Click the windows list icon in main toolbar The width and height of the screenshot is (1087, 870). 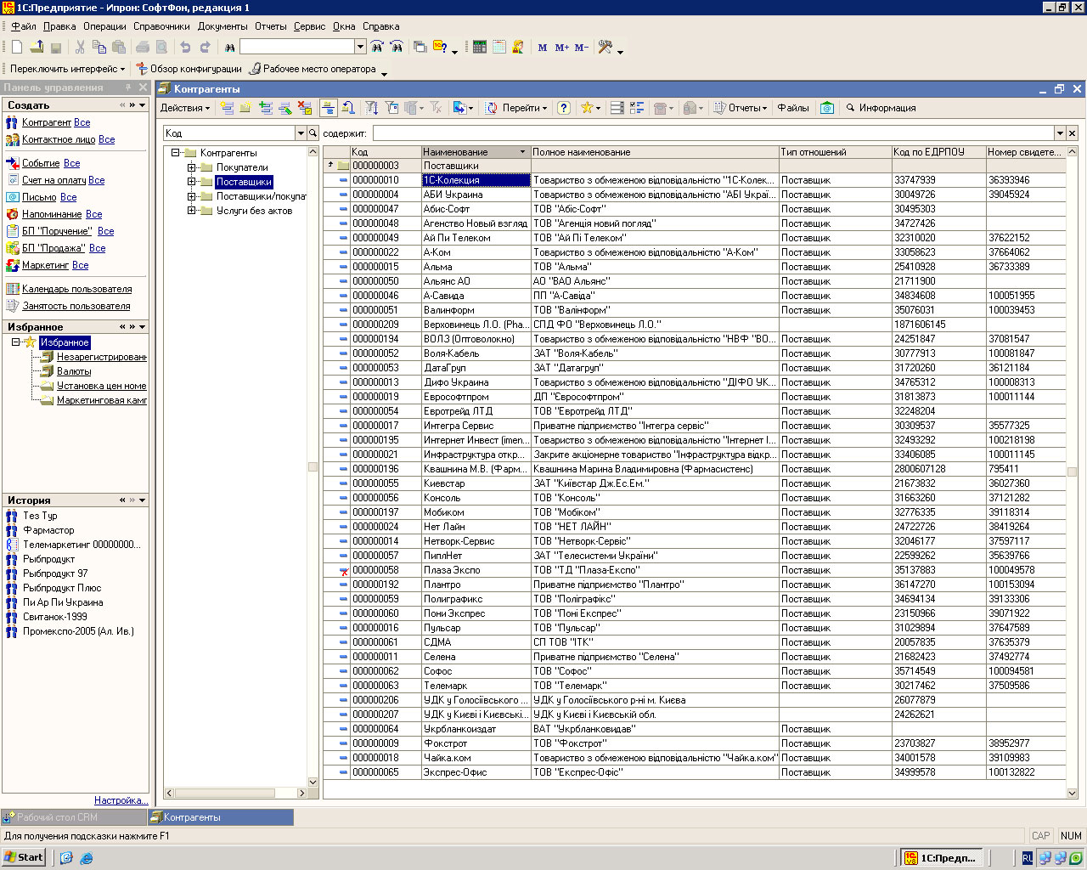pos(420,47)
